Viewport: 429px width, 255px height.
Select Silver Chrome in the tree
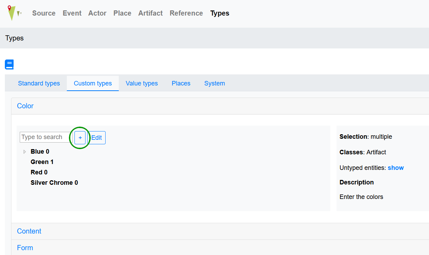[x=54, y=183]
